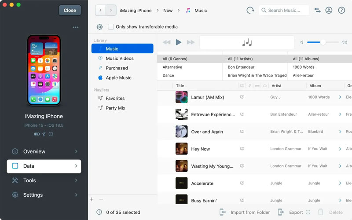The image size is (352, 220).
Task: Click the Export options ellipsis icon
Action: [x=308, y=212]
